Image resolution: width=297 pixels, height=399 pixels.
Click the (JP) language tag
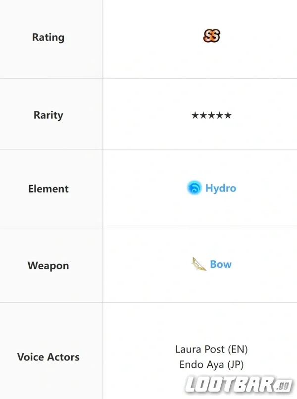click(236, 365)
